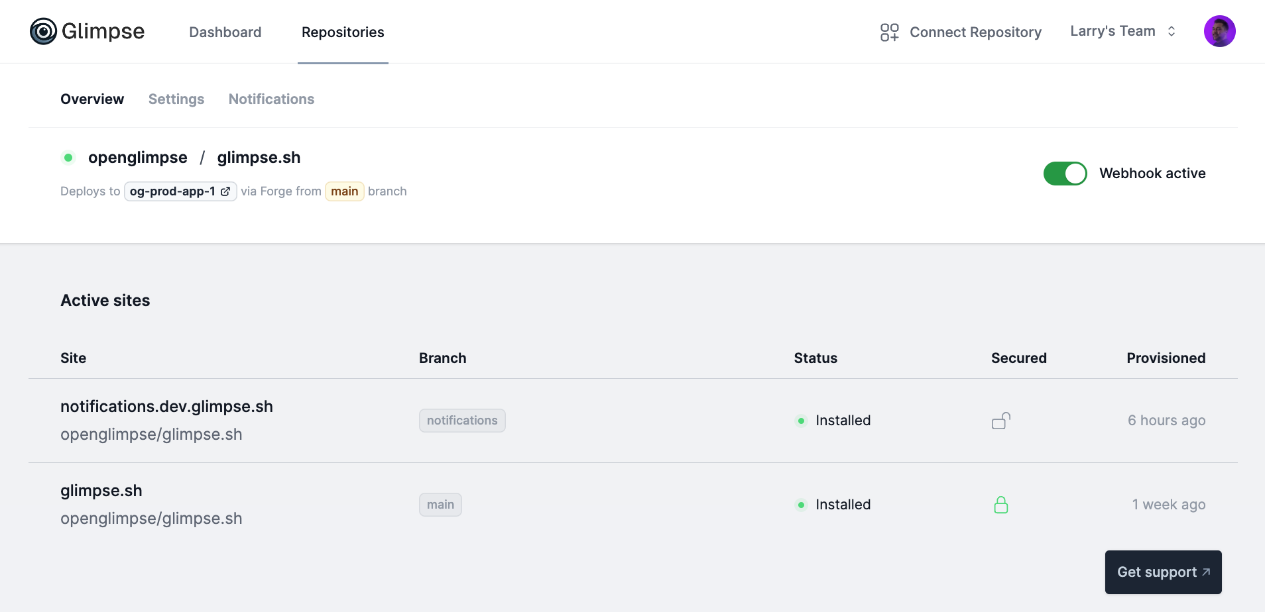The width and height of the screenshot is (1265, 612).
Task: Switch to the Dashboard tab
Action: pos(225,32)
